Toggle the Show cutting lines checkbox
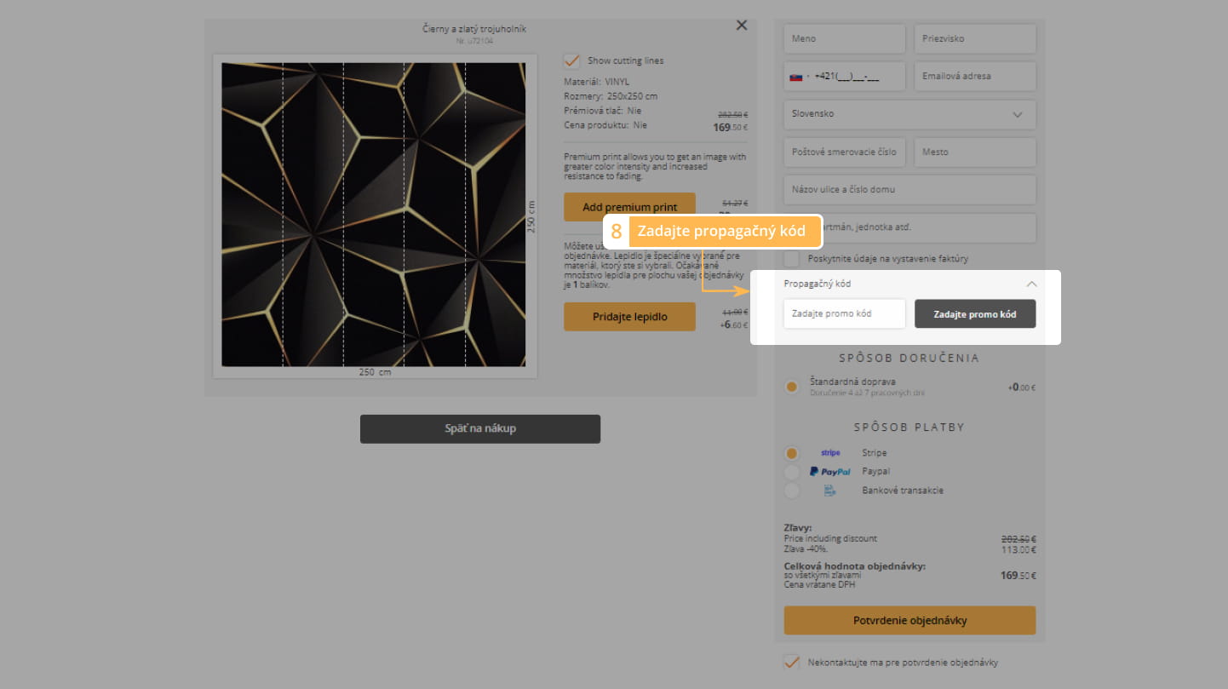This screenshot has height=689, width=1228. [572, 60]
